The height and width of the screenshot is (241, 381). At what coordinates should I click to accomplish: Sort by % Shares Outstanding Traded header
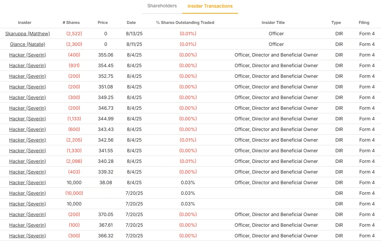coord(185,23)
